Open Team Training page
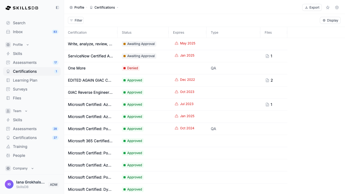Image resolution: width=345 pixels, height=194 pixels. point(20,147)
